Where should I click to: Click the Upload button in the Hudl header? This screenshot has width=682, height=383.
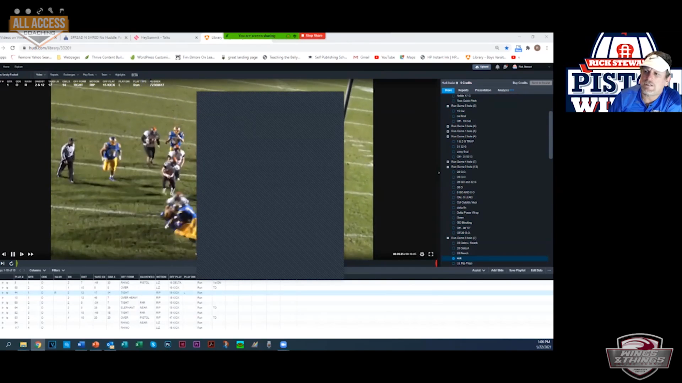pyautogui.click(x=482, y=67)
